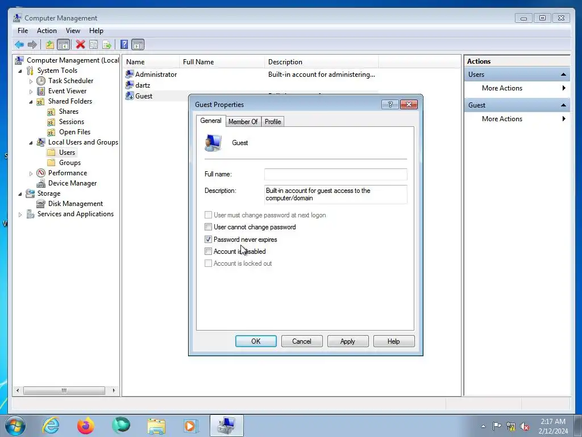582x437 pixels.
Task: Click the question mark title bar button
Action: pyautogui.click(x=390, y=105)
